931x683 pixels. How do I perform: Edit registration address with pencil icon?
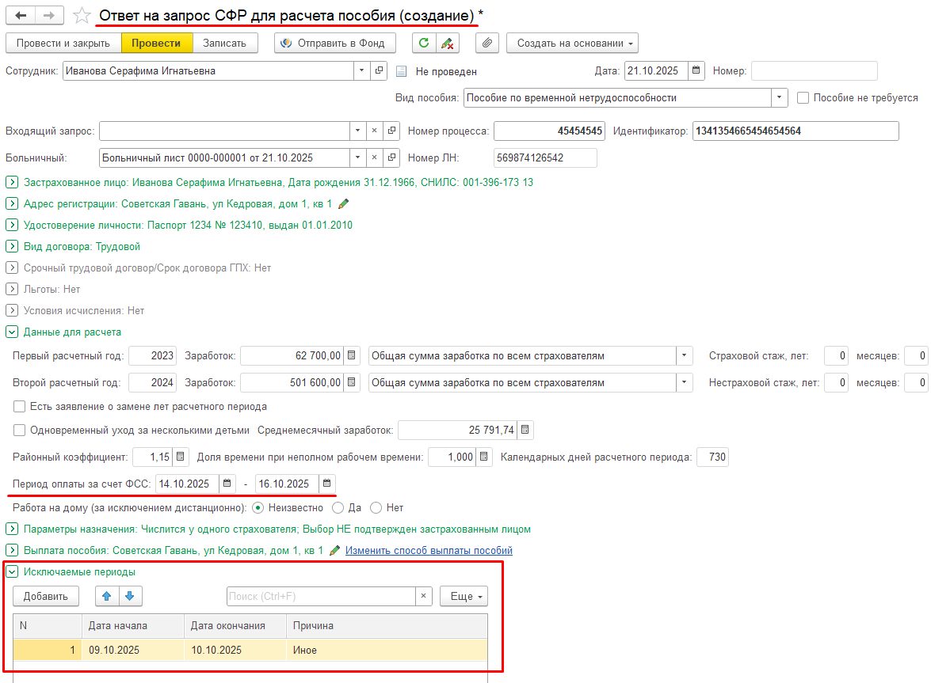point(343,204)
